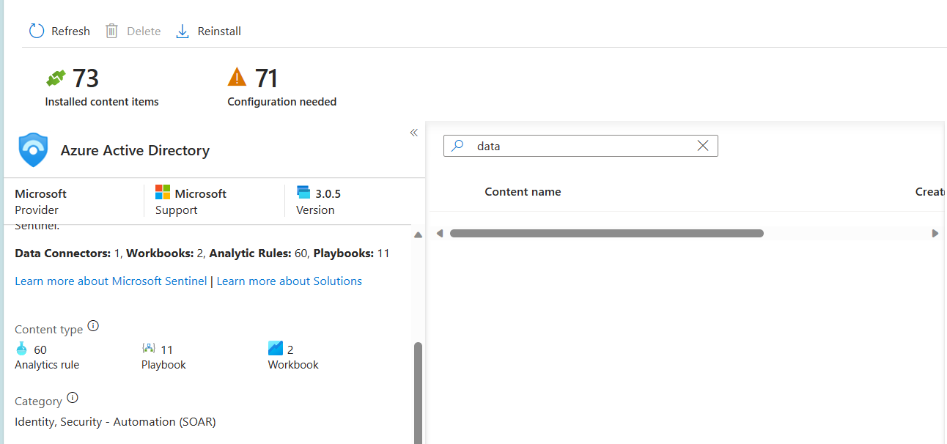This screenshot has height=444, width=947.
Task: Click the Workbook icon next to 2
Action: point(276,349)
